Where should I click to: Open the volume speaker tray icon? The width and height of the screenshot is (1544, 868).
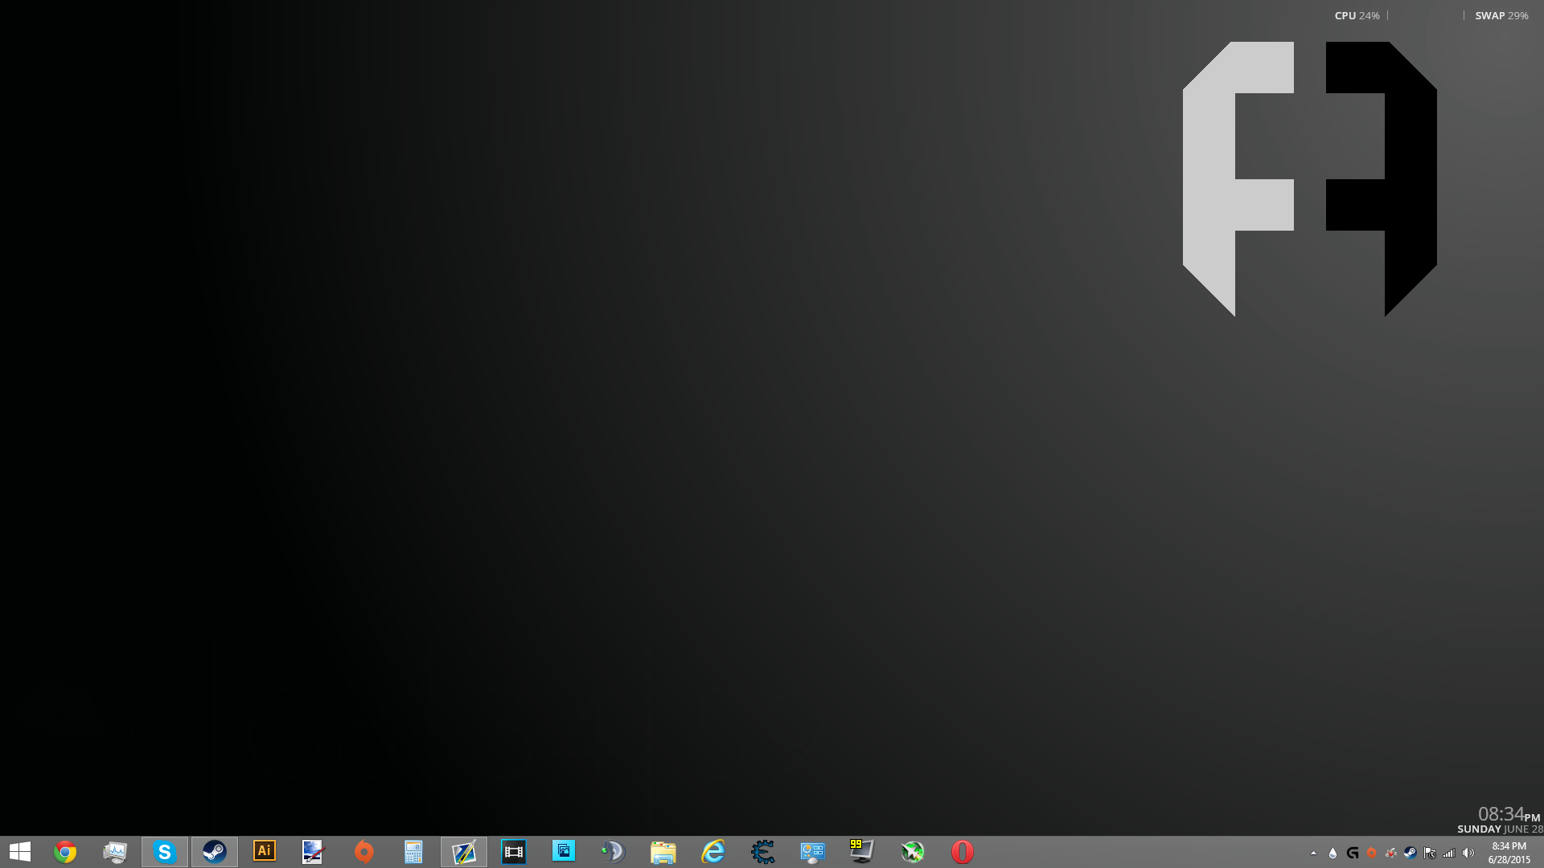coord(1468,854)
